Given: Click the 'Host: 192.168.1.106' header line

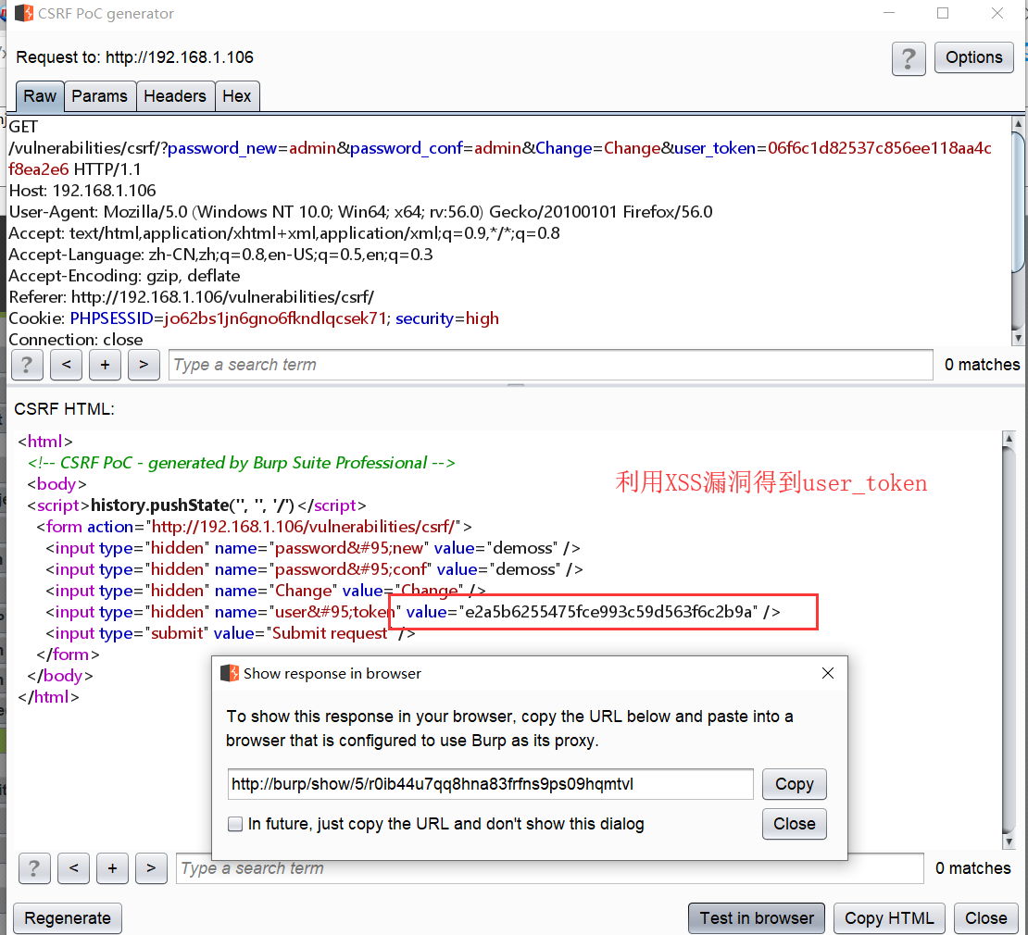Looking at the screenshot, I should pyautogui.click(x=82, y=191).
